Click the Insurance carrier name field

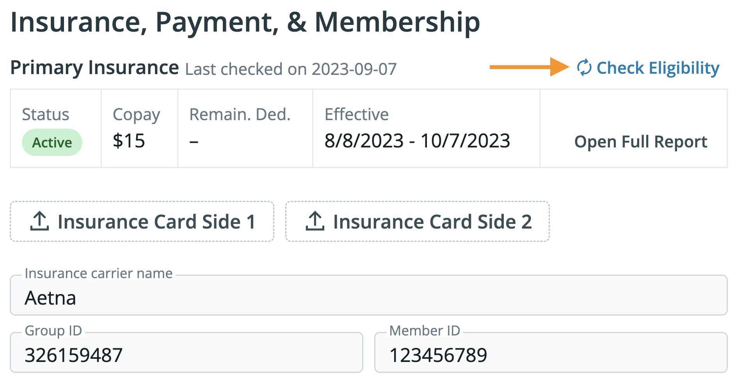click(x=368, y=298)
